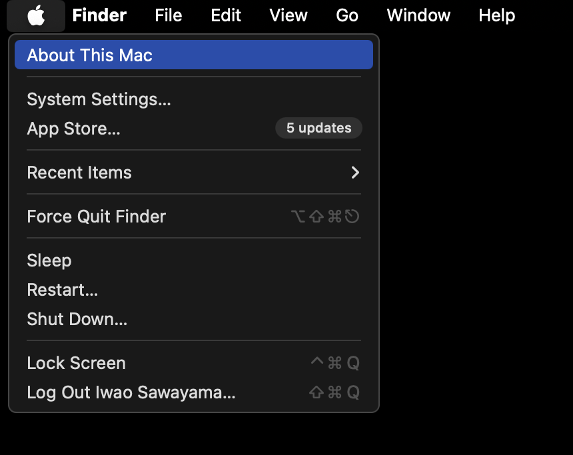Click the Apple logo menu icon
The width and height of the screenshot is (573, 455).
pyautogui.click(x=36, y=15)
